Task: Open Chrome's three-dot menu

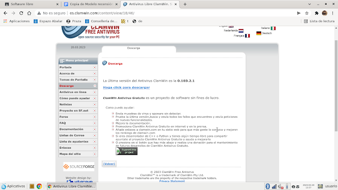Action: [333, 13]
